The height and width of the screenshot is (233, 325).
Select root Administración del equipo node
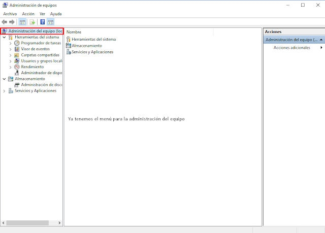coord(35,31)
